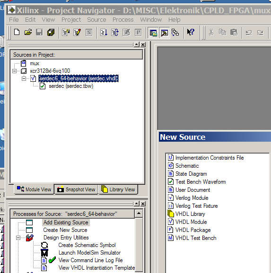271x273 pixels.
Task: Toggle the source panel view toolbar button
Action: 153,33
